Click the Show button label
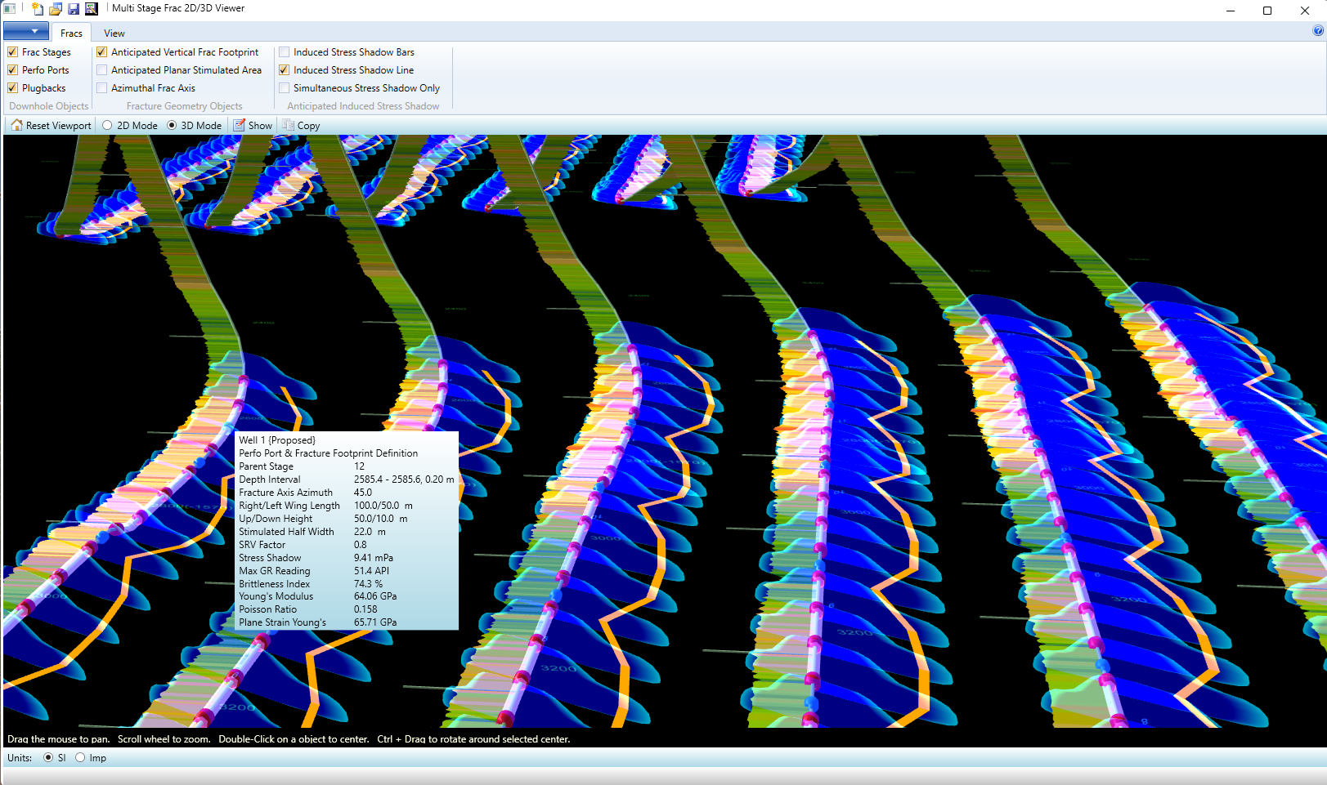 (x=260, y=126)
